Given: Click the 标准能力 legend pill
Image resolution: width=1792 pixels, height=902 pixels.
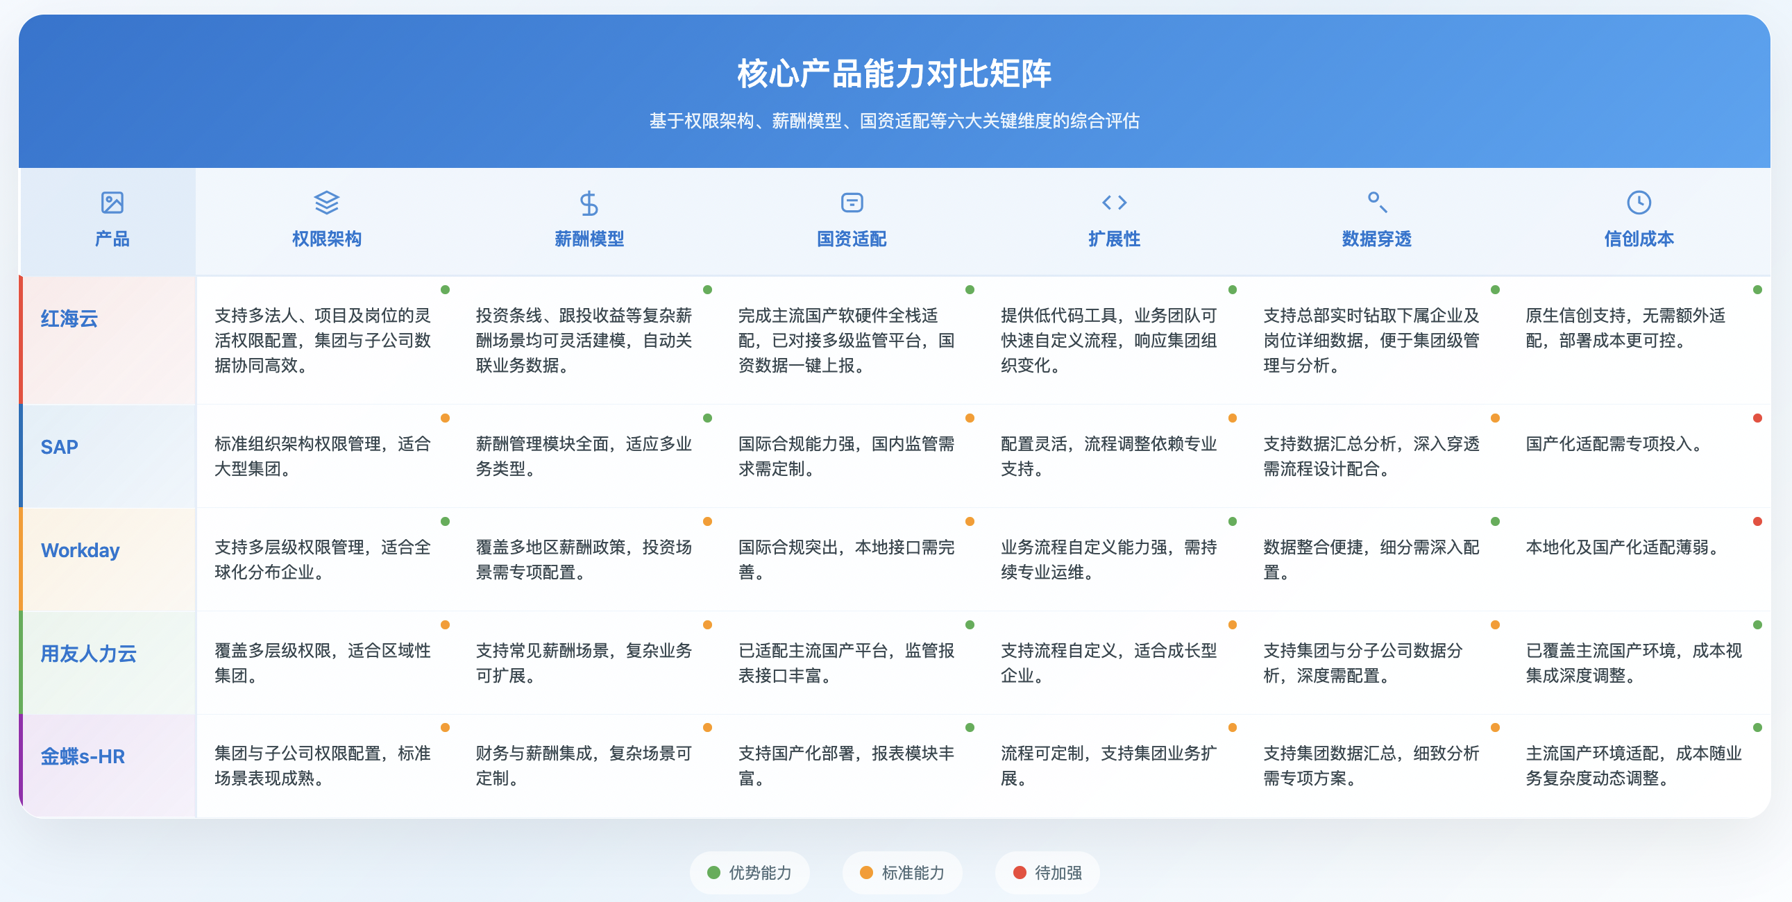Looking at the screenshot, I should pyautogui.click(x=902, y=872).
